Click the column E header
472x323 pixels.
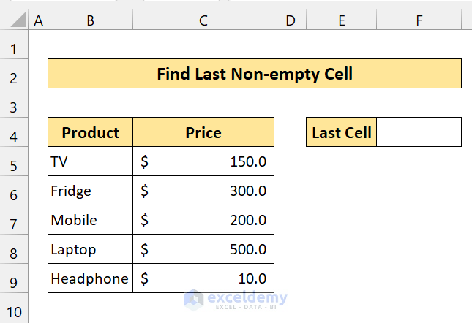(341, 21)
